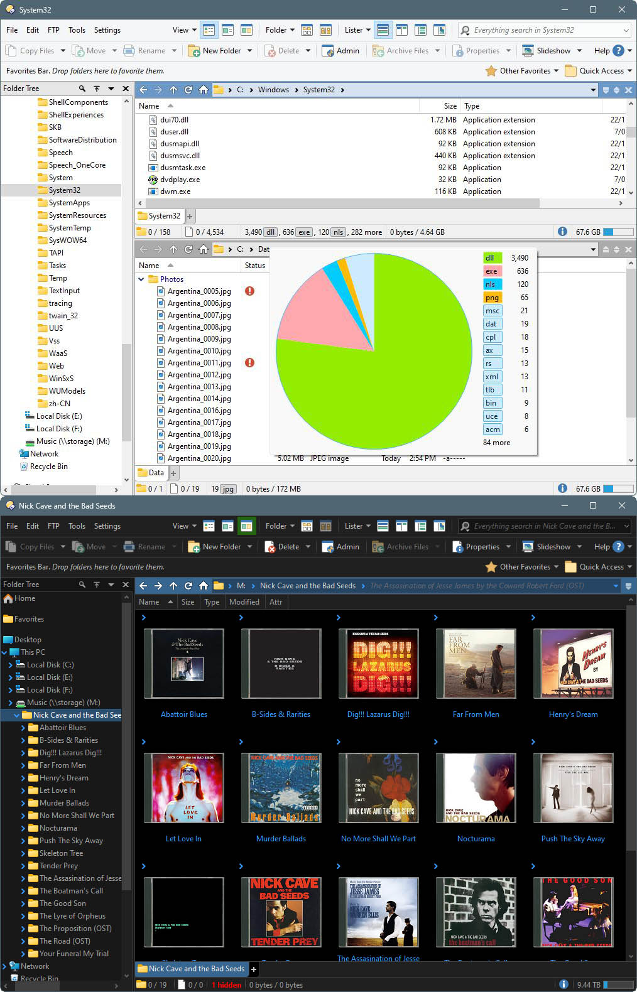Open Lister dropdown in the light window

coord(357,30)
